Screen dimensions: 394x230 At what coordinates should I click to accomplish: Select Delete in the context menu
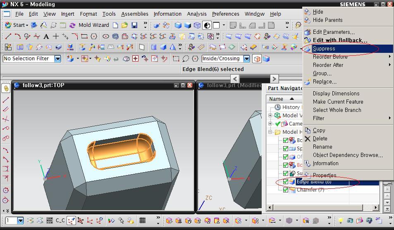point(320,139)
